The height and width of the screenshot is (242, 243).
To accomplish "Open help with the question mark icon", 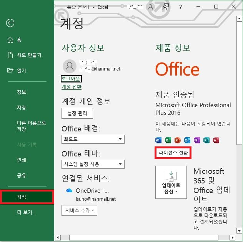I will (x=181, y=7).
